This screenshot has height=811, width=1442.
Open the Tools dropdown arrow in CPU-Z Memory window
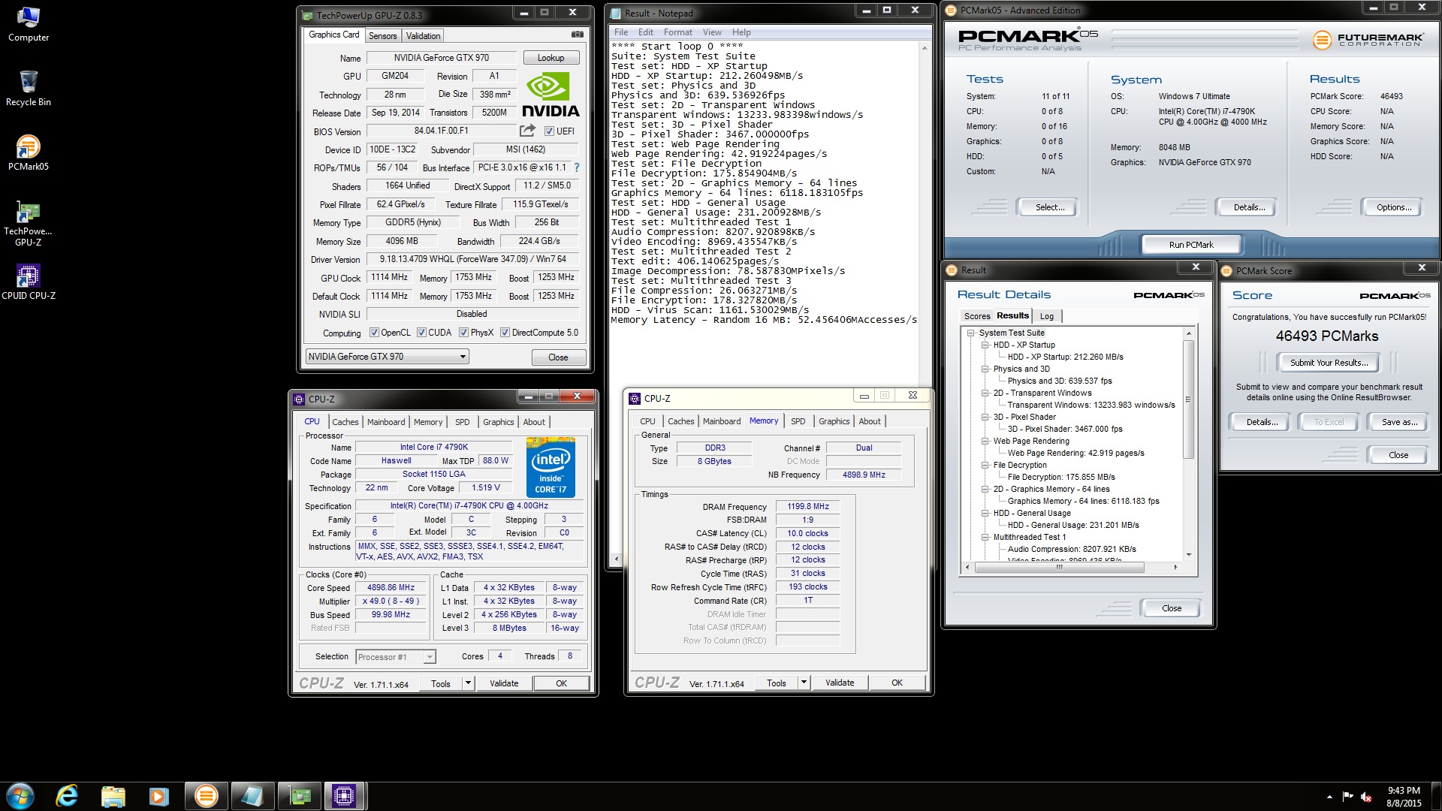804,683
